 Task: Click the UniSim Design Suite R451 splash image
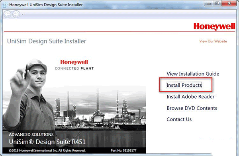click(x=74, y=106)
